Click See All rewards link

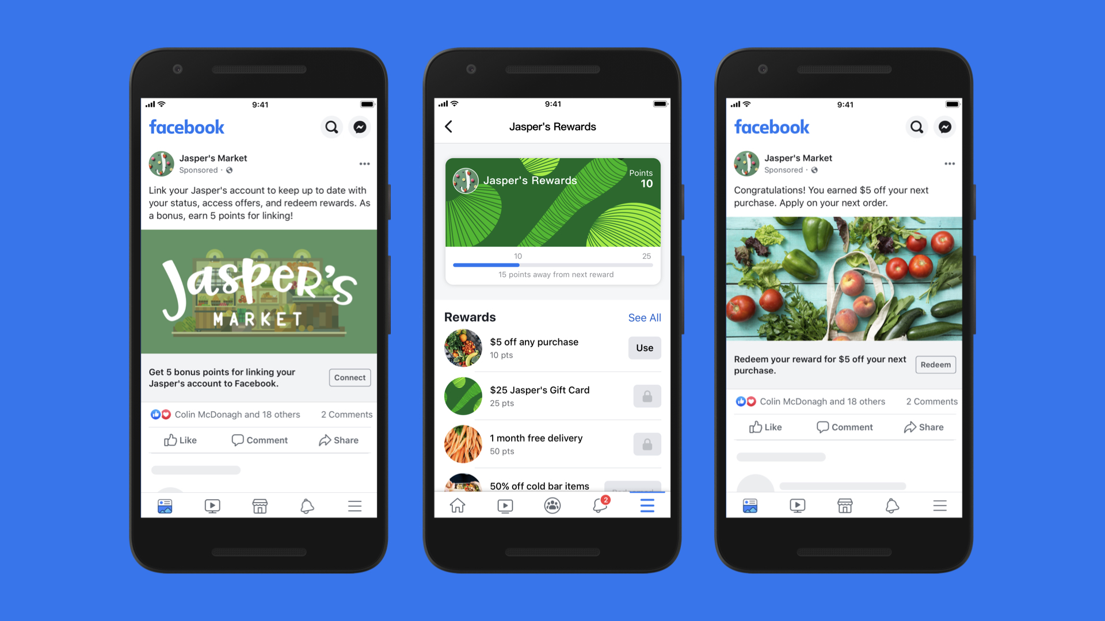[x=643, y=318]
